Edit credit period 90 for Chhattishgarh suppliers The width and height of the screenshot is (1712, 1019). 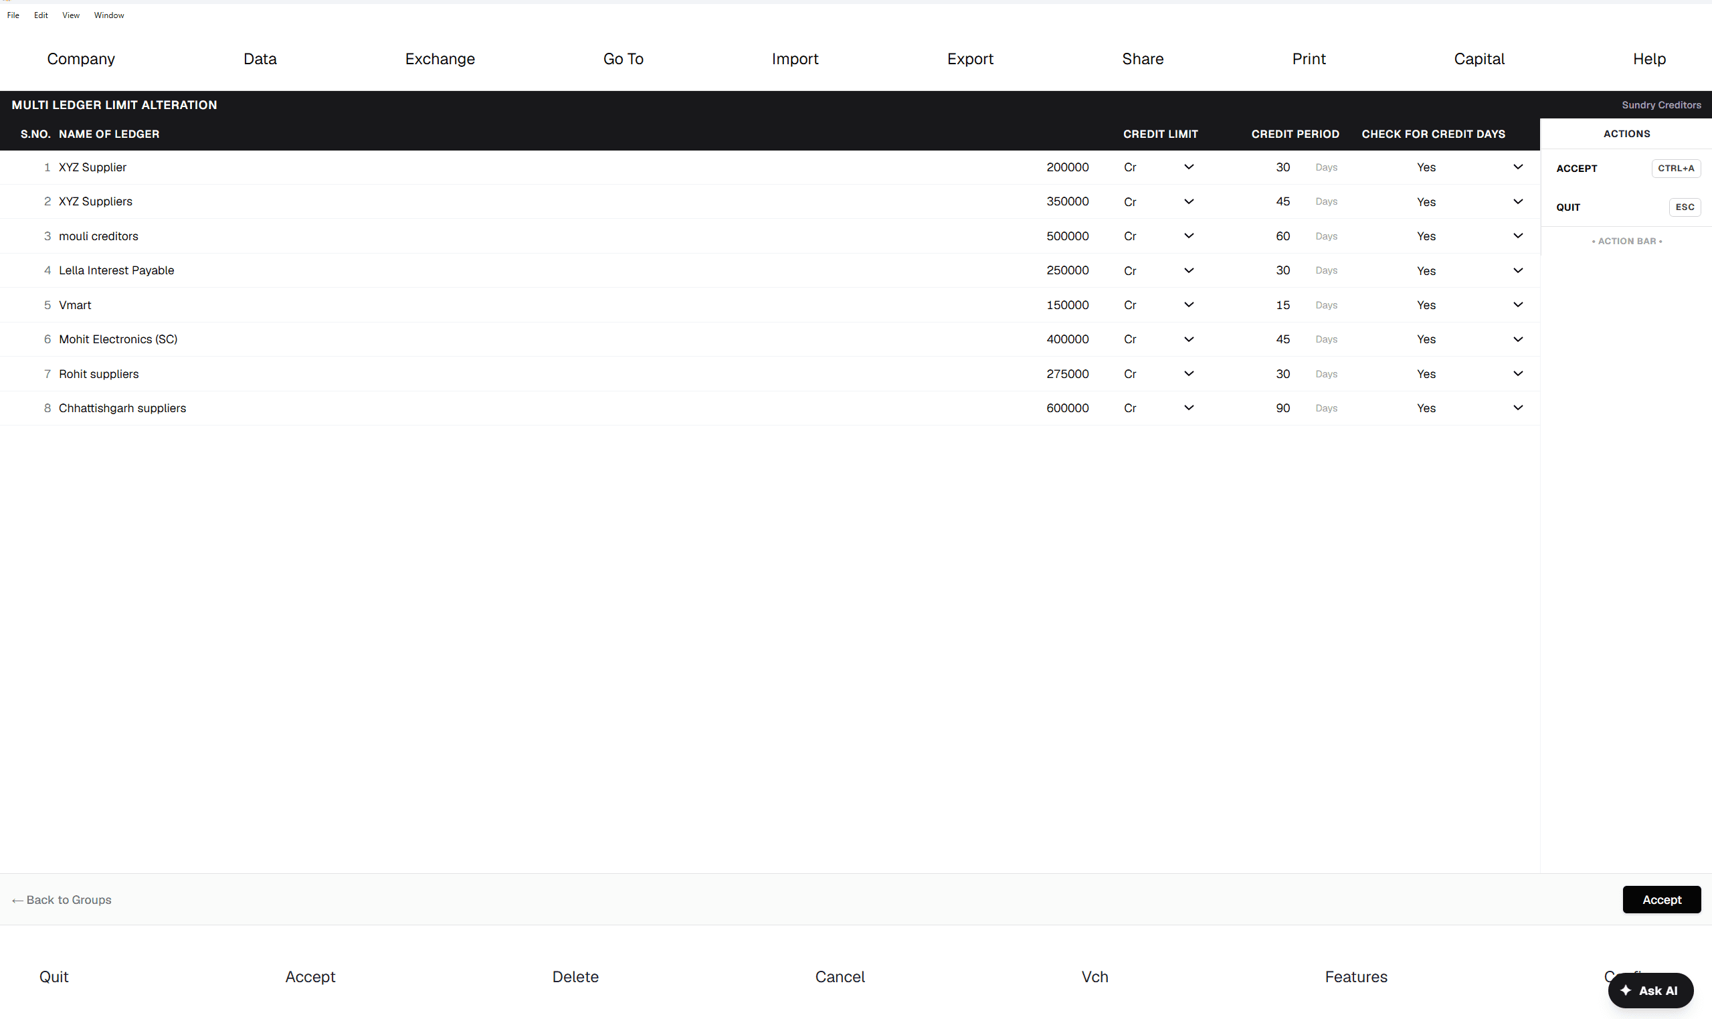click(x=1282, y=408)
